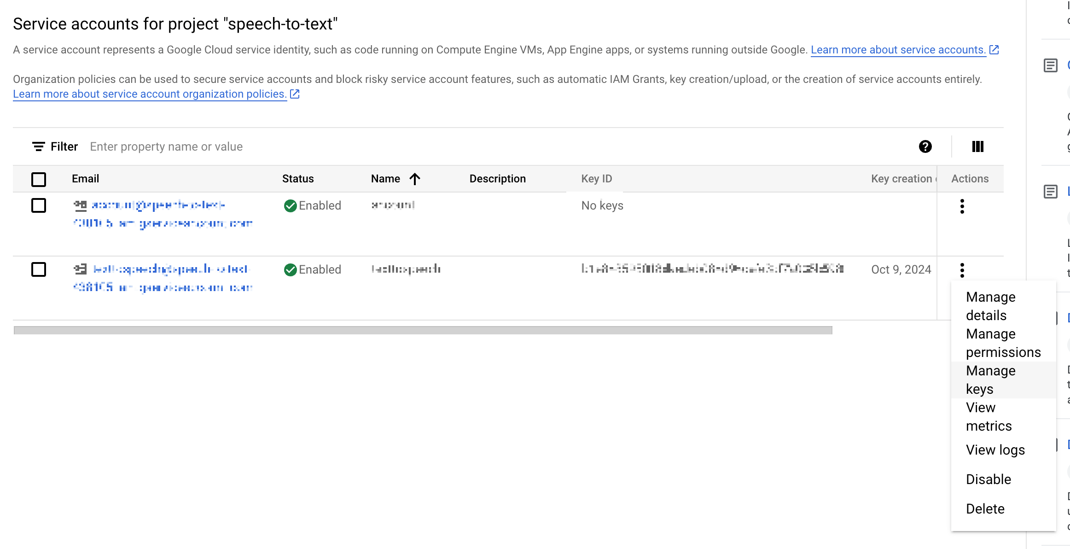This screenshot has height=549, width=1070.
Task: Click second row service account icon
Action: pos(80,269)
